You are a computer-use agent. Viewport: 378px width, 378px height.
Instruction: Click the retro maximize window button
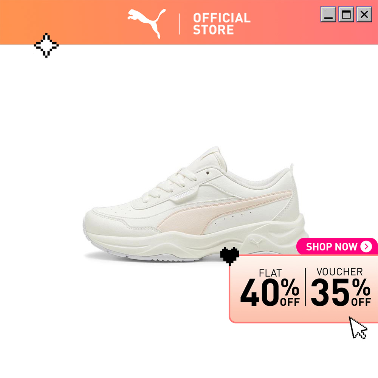click(x=346, y=14)
